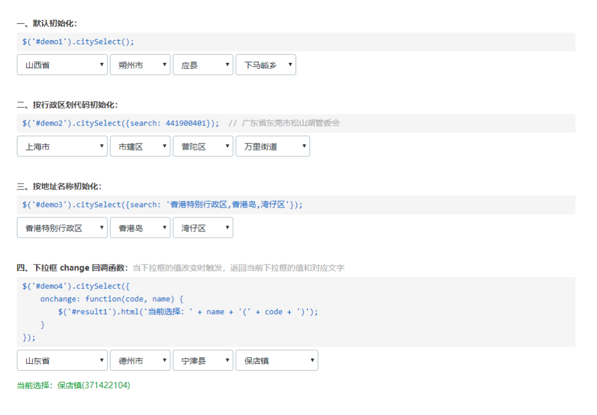Screen dimensions: 597x415
Task: Open the 香港特别行政区 region dropdown
Action: (62, 228)
